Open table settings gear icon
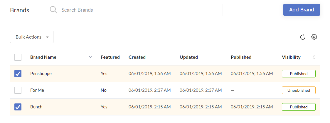Viewport: 330px width, 123px height. click(314, 37)
